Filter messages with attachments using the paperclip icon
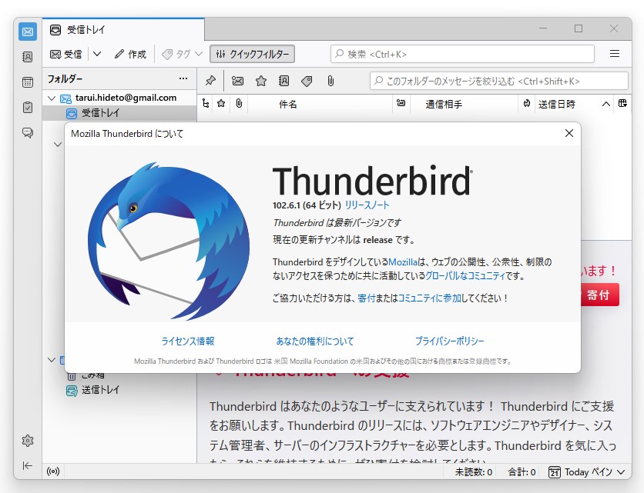Viewport: 644px width, 493px height. coord(330,81)
